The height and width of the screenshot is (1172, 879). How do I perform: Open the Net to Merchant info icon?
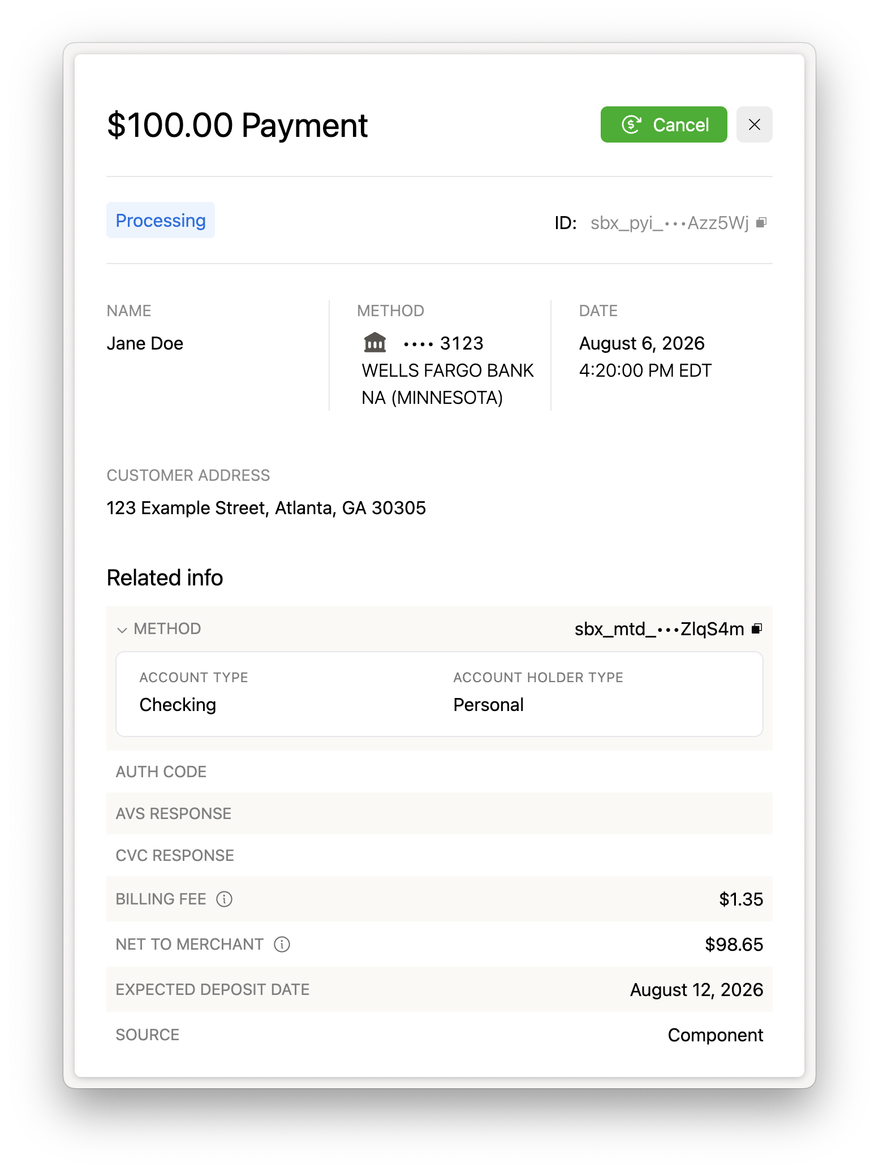pyautogui.click(x=282, y=944)
